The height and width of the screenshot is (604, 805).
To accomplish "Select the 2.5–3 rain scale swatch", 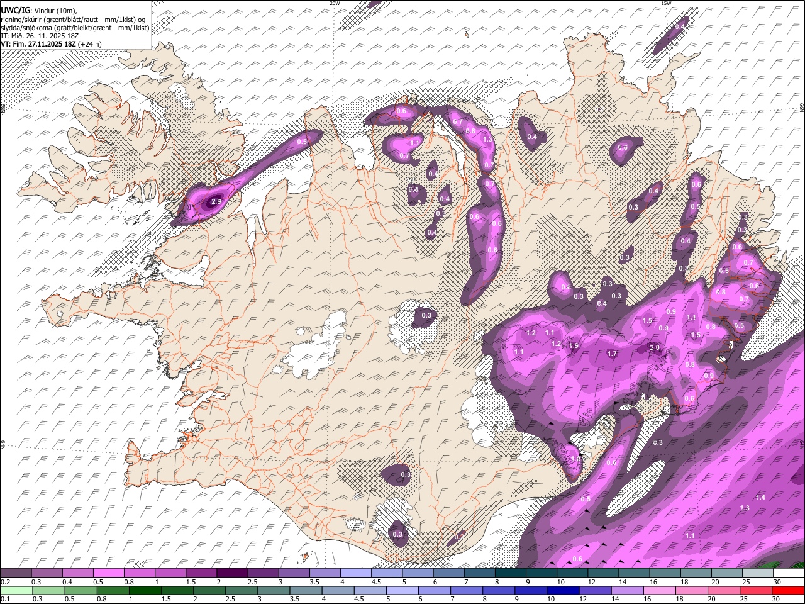I will point(241,591).
